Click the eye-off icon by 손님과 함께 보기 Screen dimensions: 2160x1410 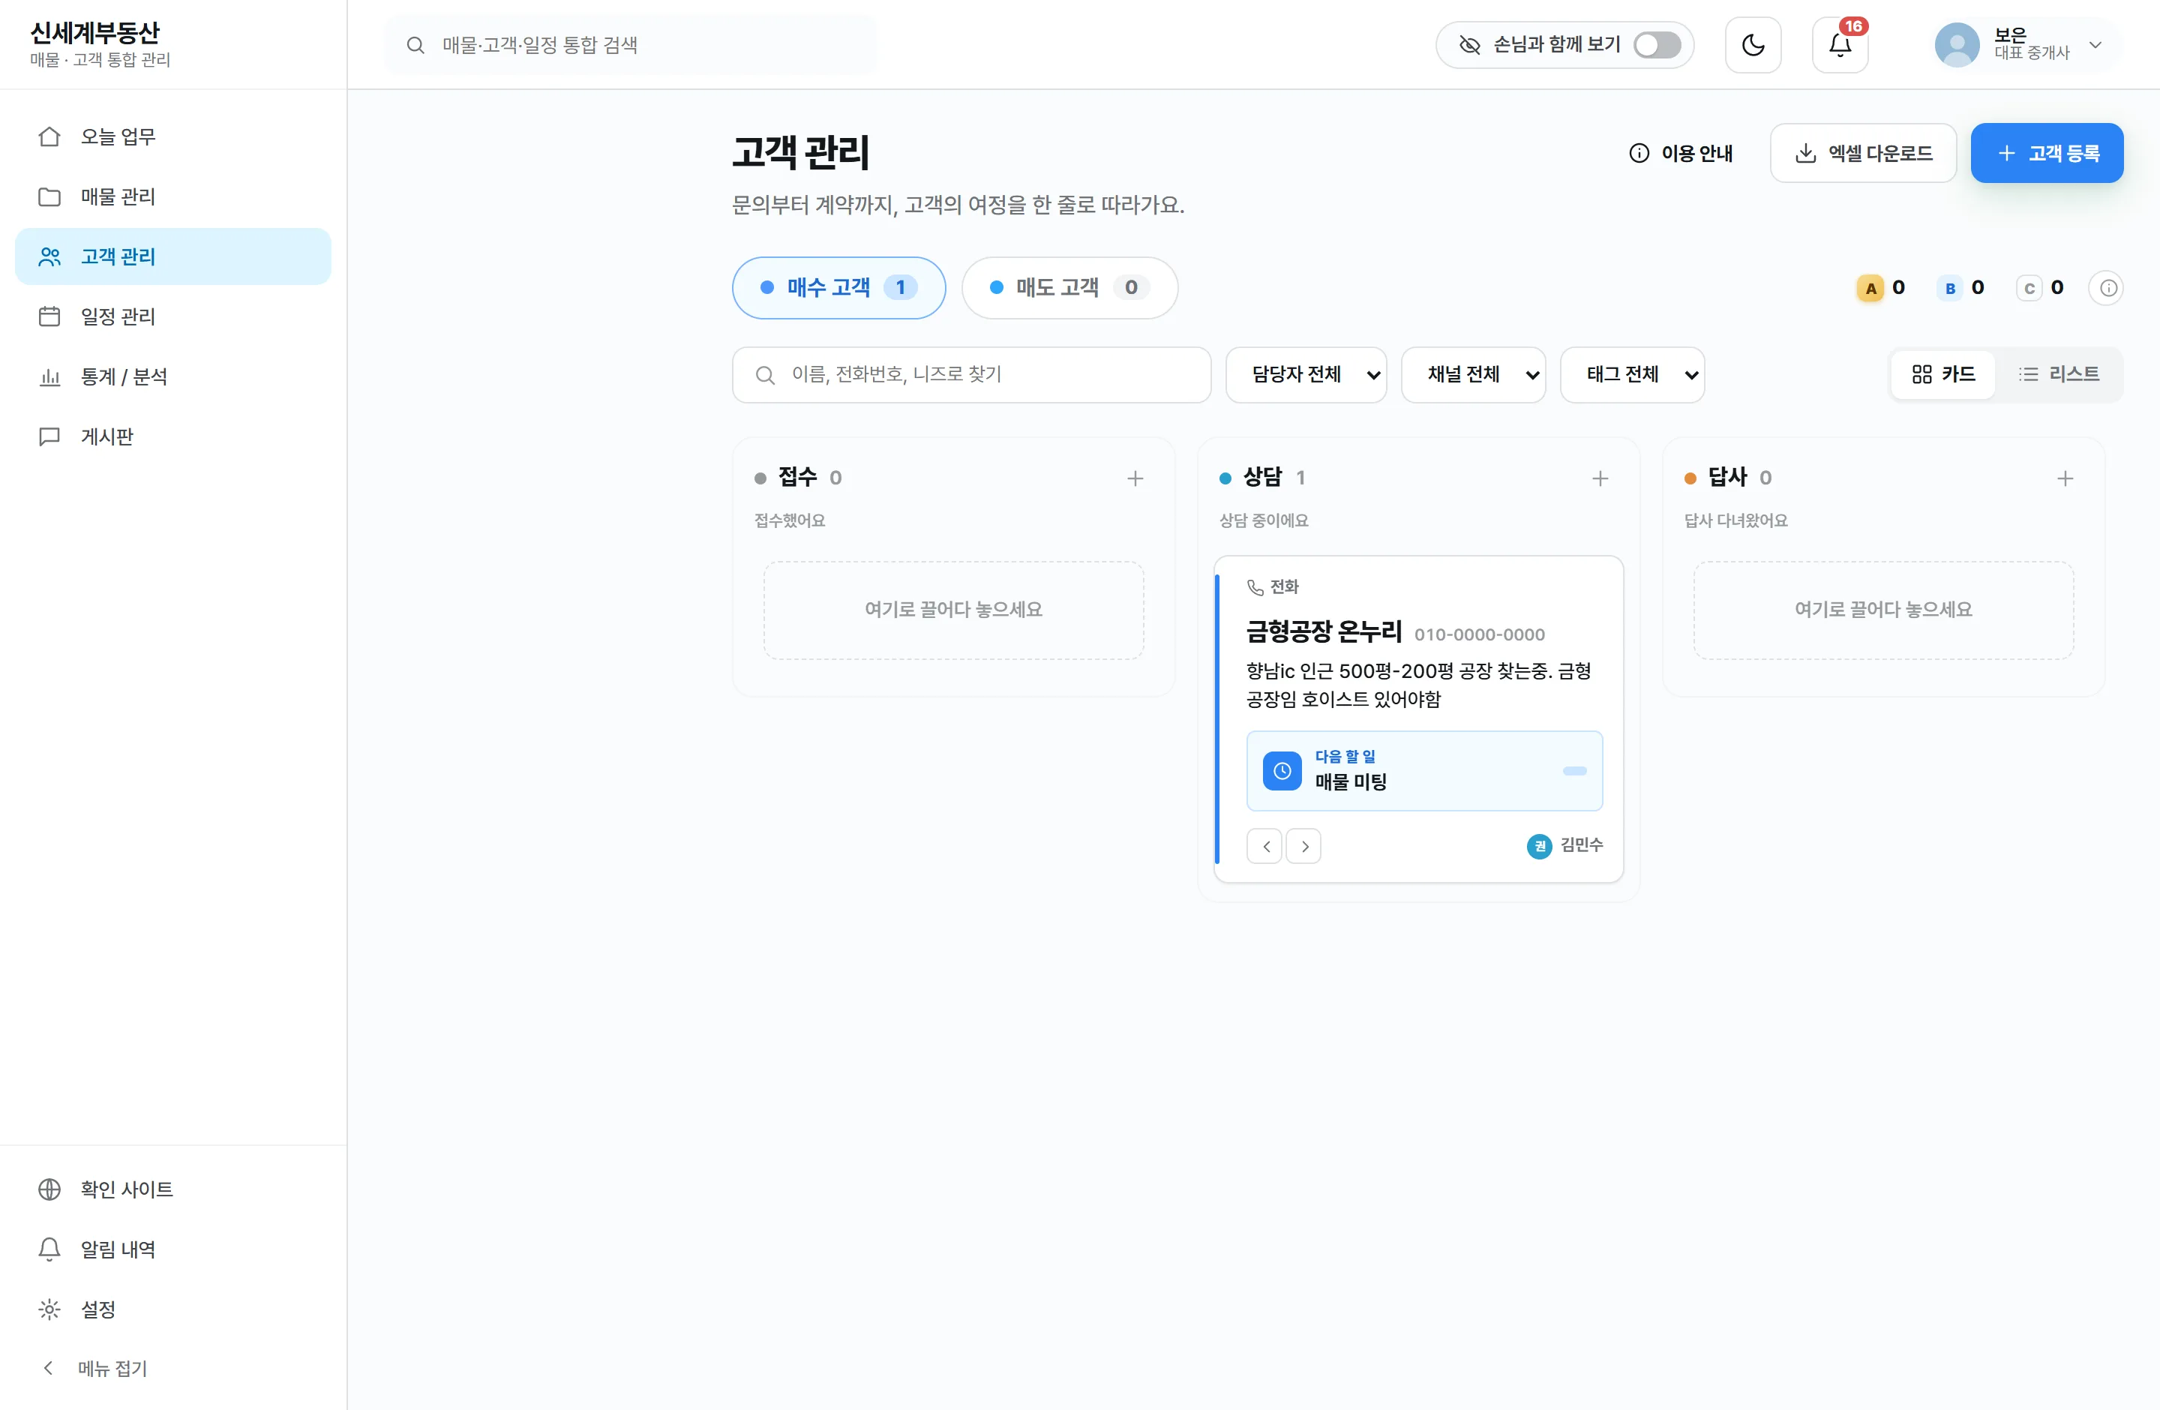[x=1469, y=44]
